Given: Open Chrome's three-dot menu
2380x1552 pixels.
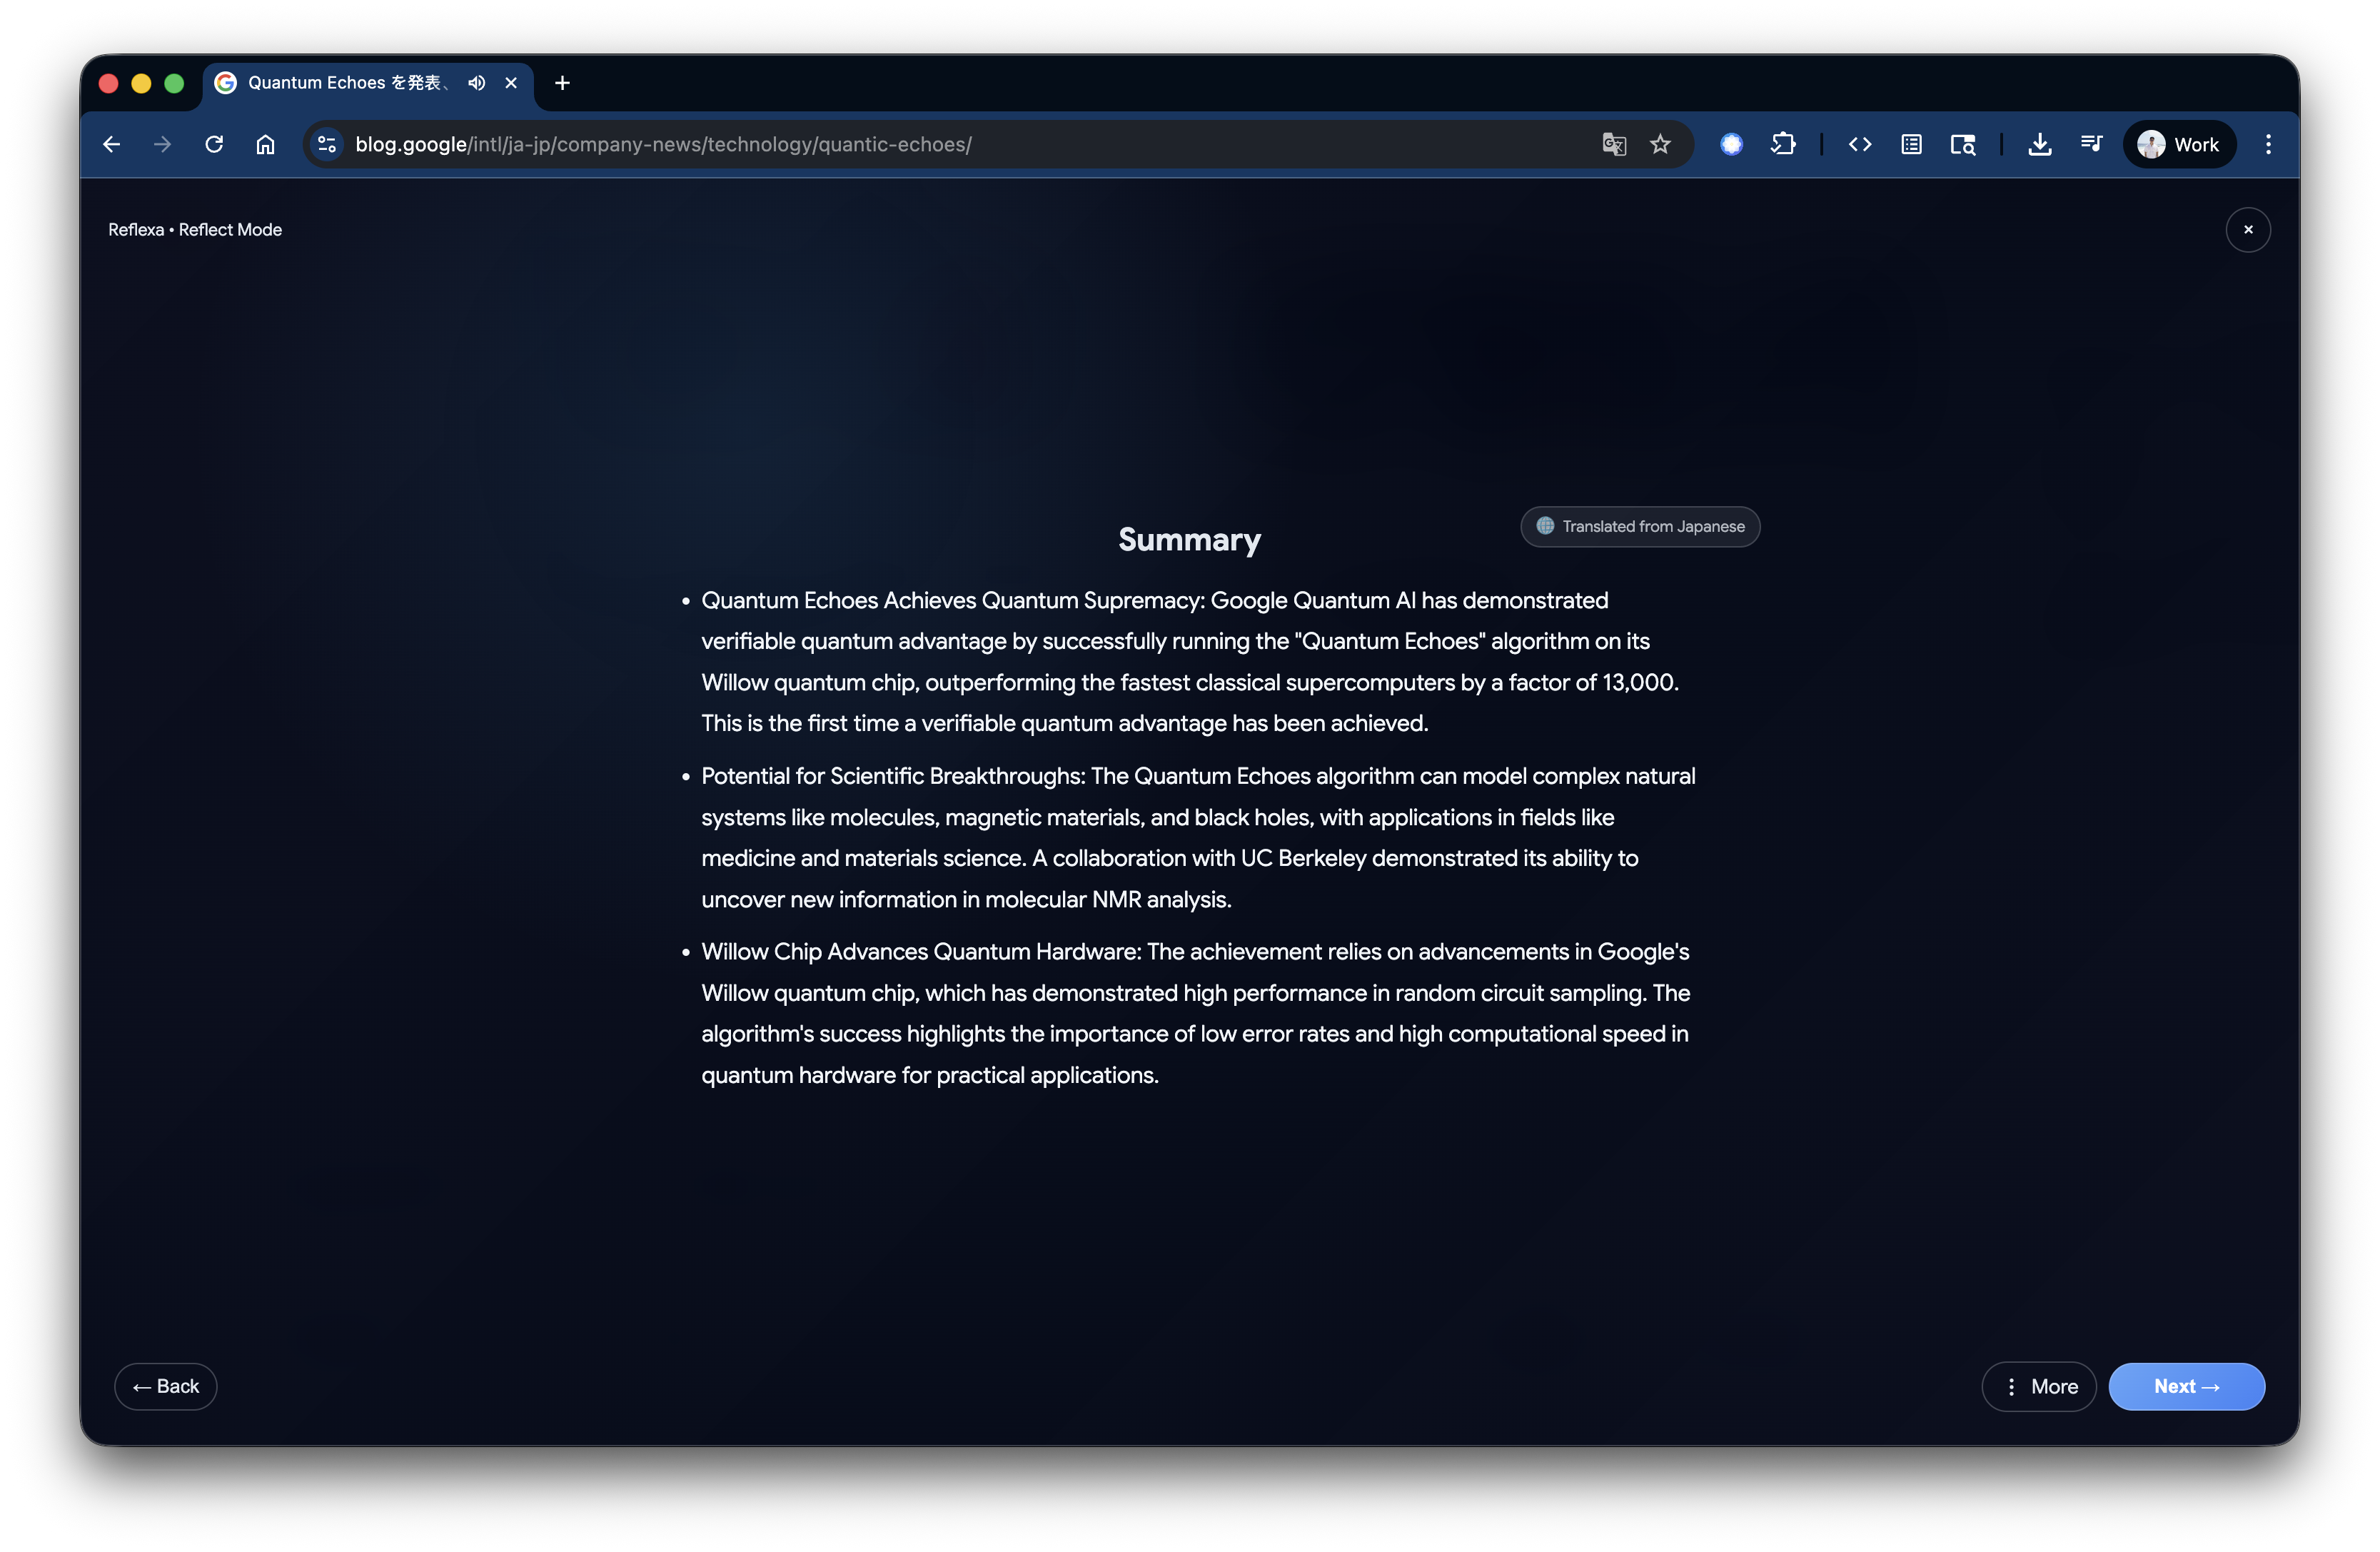Looking at the screenshot, I should point(2268,144).
